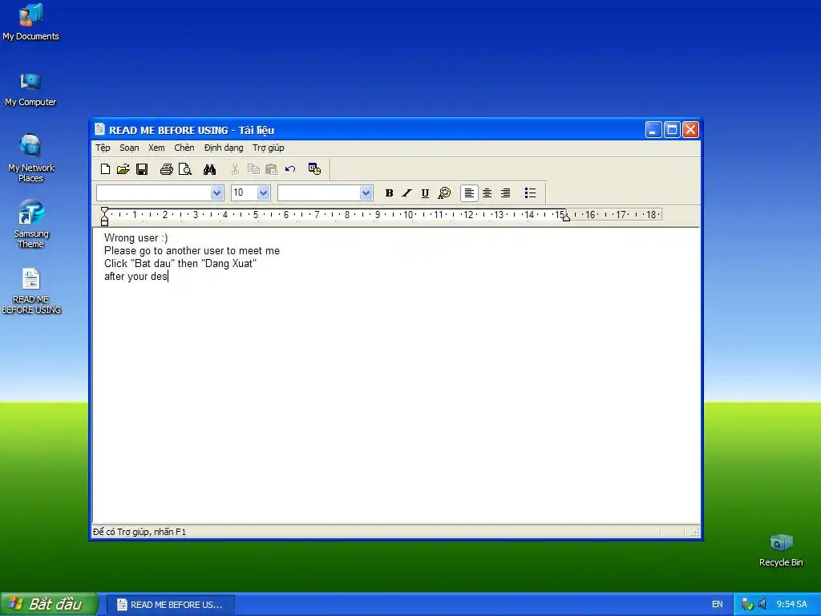This screenshot has width=821, height=616.
Task: Expand the font script dropdown
Action: pos(366,192)
